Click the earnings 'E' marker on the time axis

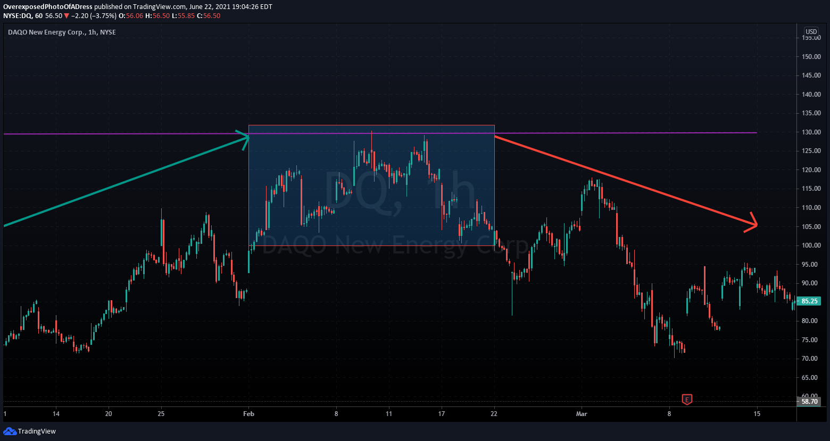point(687,399)
